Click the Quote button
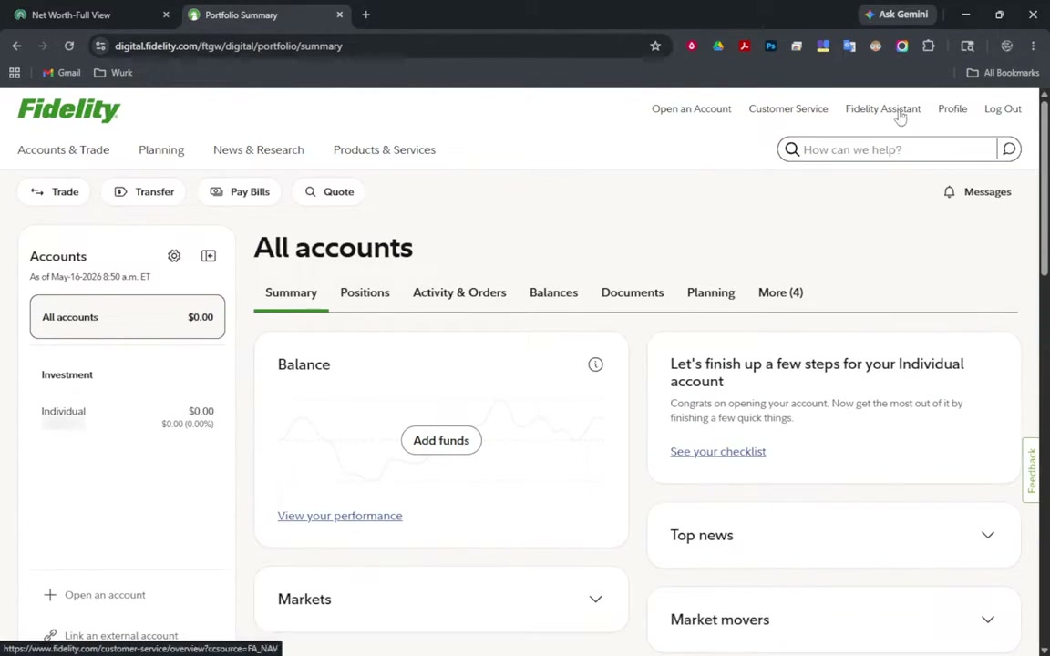 pyautogui.click(x=329, y=192)
